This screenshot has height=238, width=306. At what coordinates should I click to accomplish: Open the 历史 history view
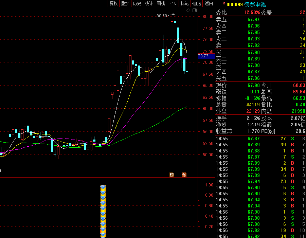pos(137,3)
